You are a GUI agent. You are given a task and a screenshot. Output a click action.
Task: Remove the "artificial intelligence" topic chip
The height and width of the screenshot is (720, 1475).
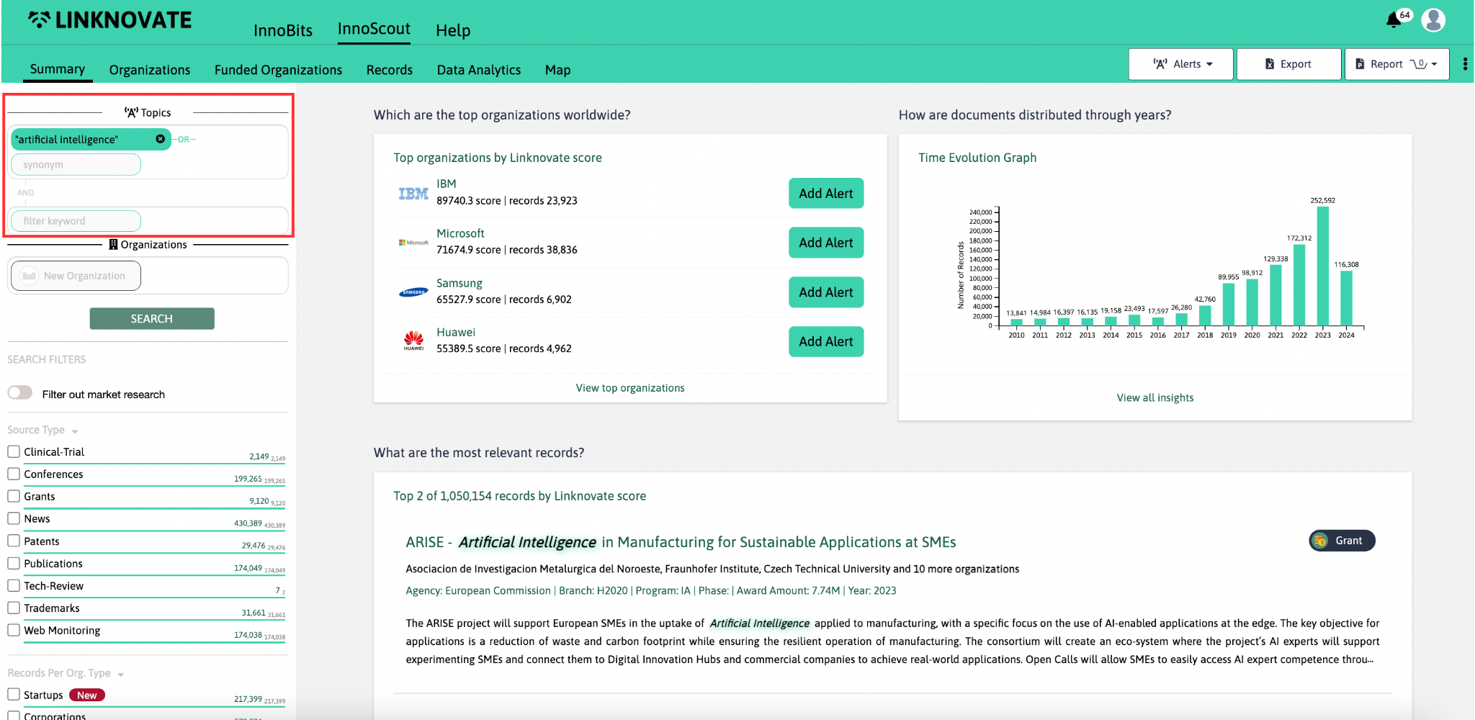pos(161,139)
